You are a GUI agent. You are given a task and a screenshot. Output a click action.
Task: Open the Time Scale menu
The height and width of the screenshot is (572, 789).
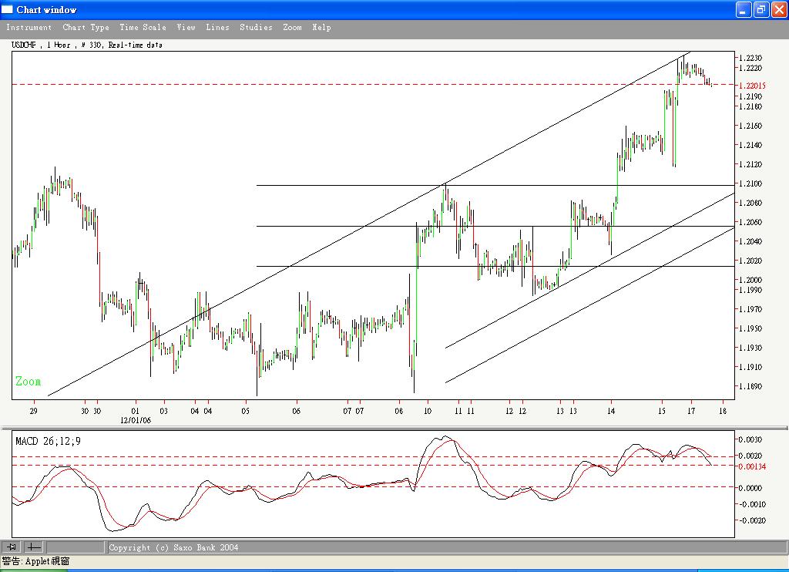[x=143, y=27]
